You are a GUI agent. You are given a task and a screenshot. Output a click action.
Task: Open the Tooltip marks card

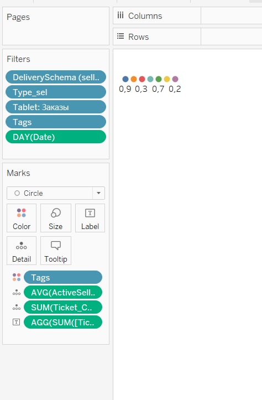tap(56, 251)
